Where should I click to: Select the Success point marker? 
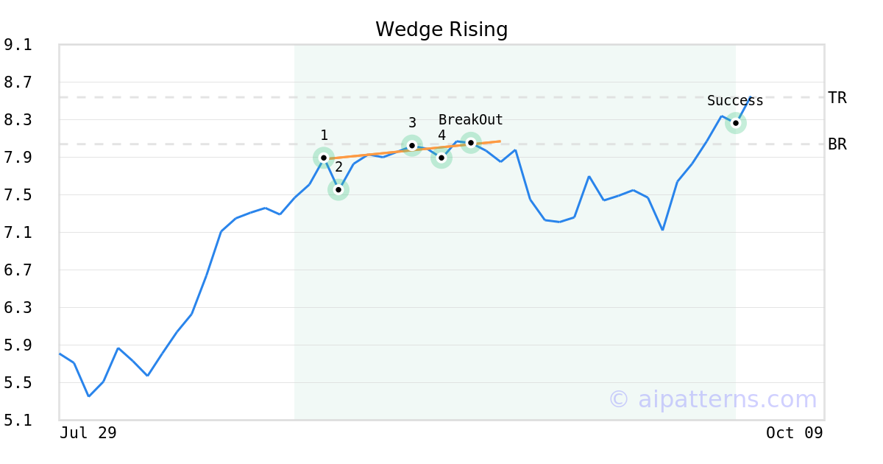pos(735,123)
